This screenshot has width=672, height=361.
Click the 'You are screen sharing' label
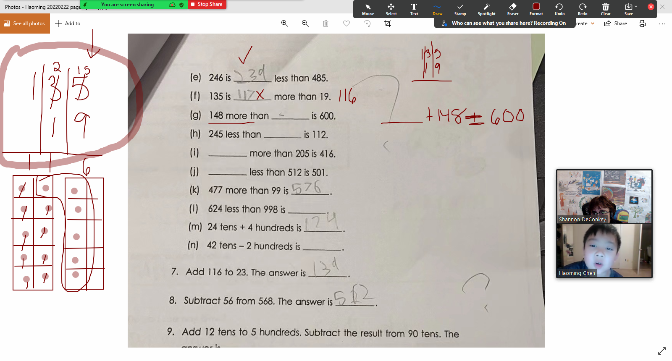coord(127,5)
